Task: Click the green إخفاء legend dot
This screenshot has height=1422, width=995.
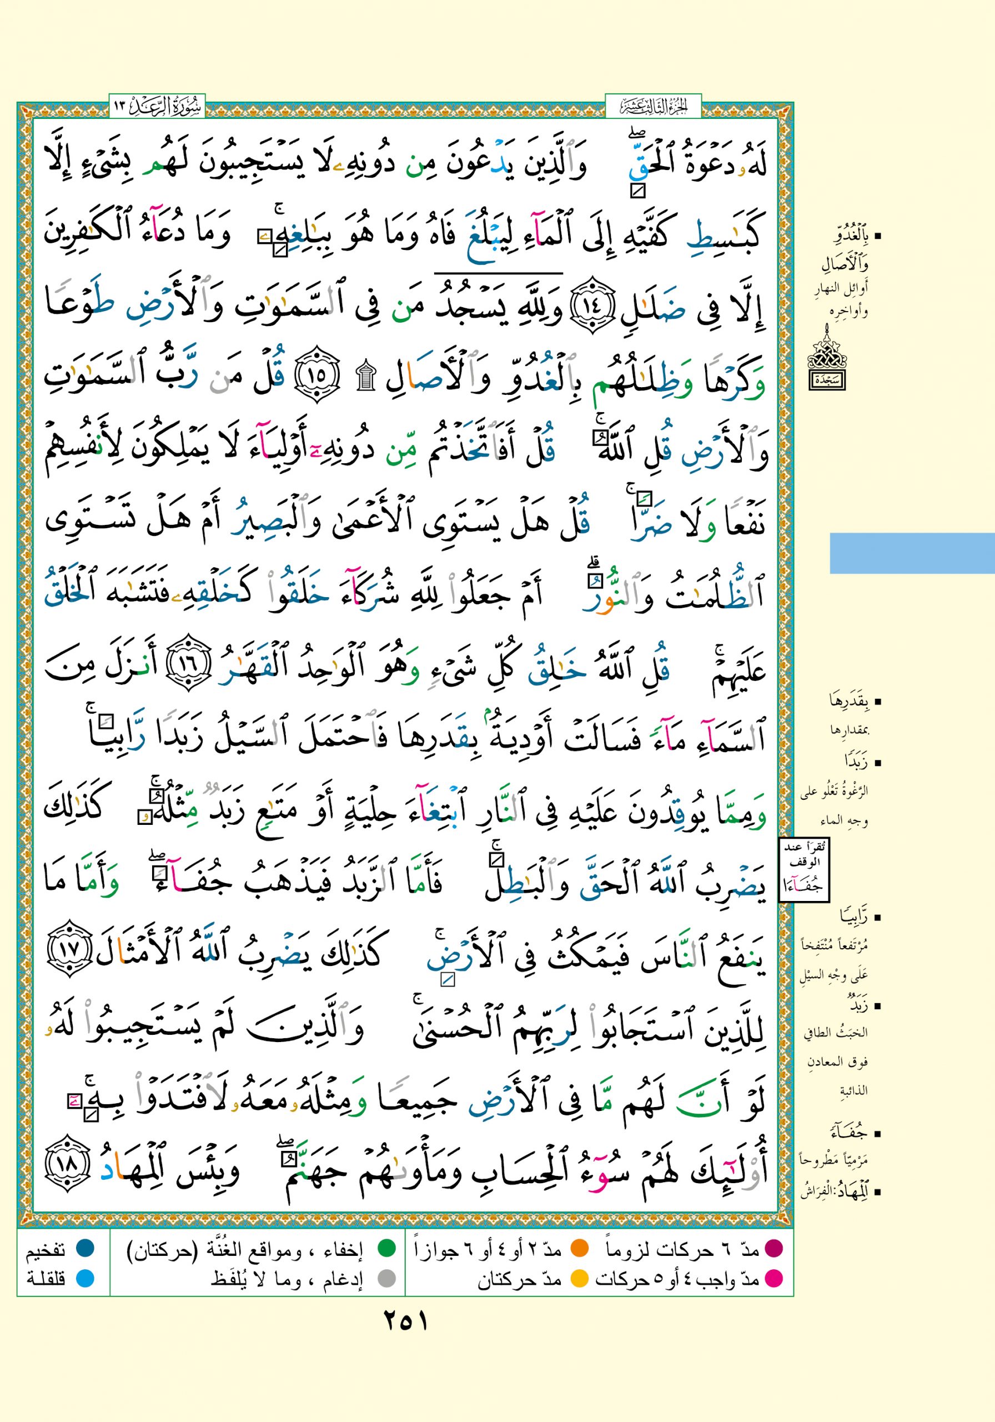Action: pyautogui.click(x=386, y=1249)
